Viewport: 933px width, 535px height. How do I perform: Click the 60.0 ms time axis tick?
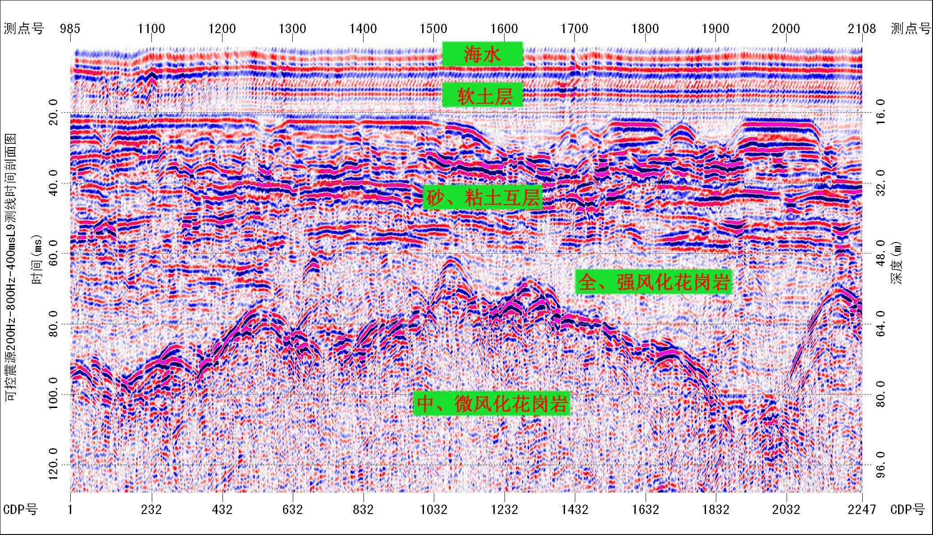53,253
